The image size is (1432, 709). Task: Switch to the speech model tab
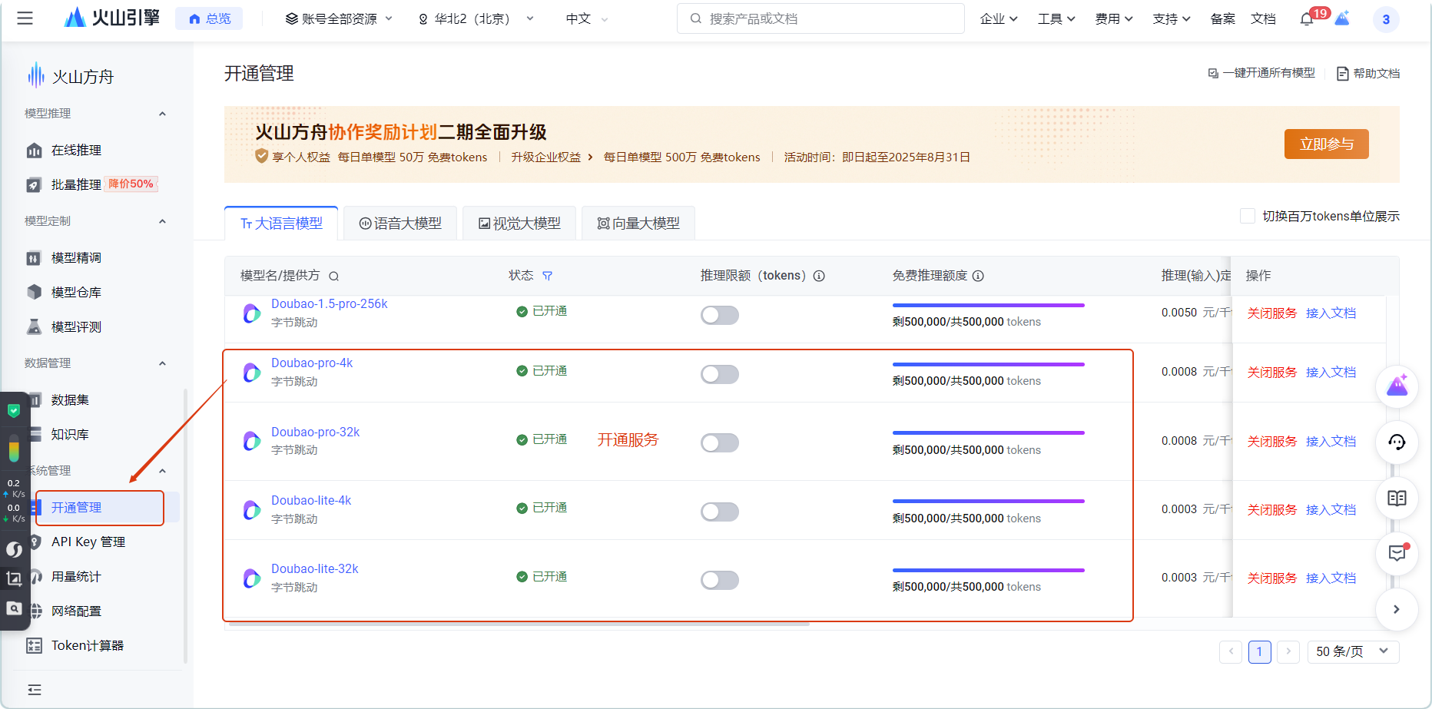click(400, 224)
